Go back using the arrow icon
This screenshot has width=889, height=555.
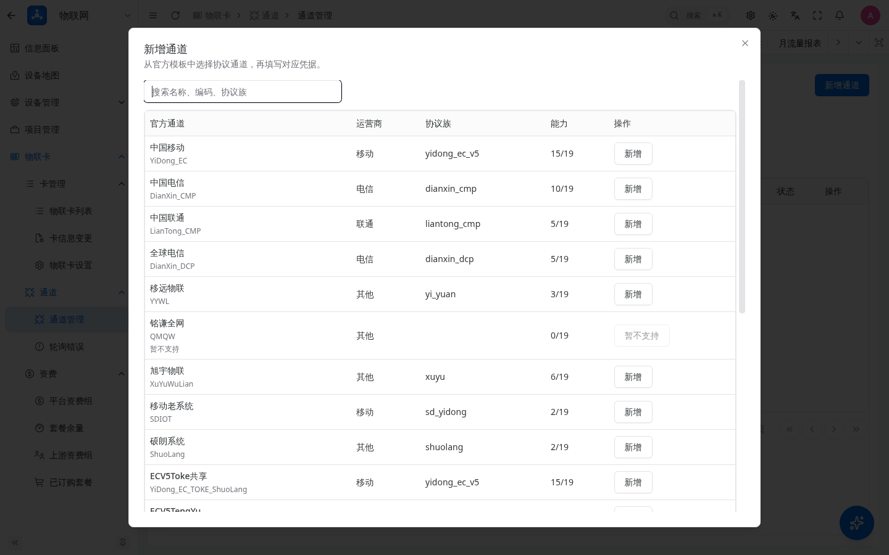(11, 15)
